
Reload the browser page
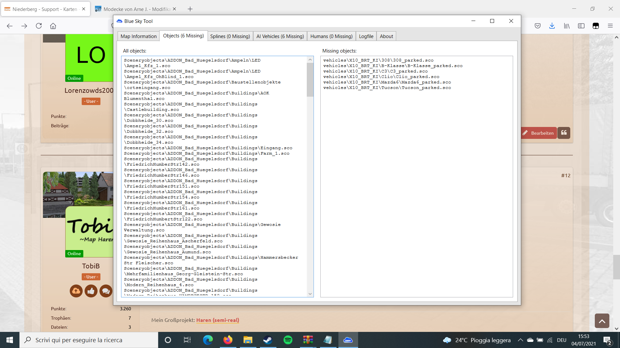coord(39,26)
